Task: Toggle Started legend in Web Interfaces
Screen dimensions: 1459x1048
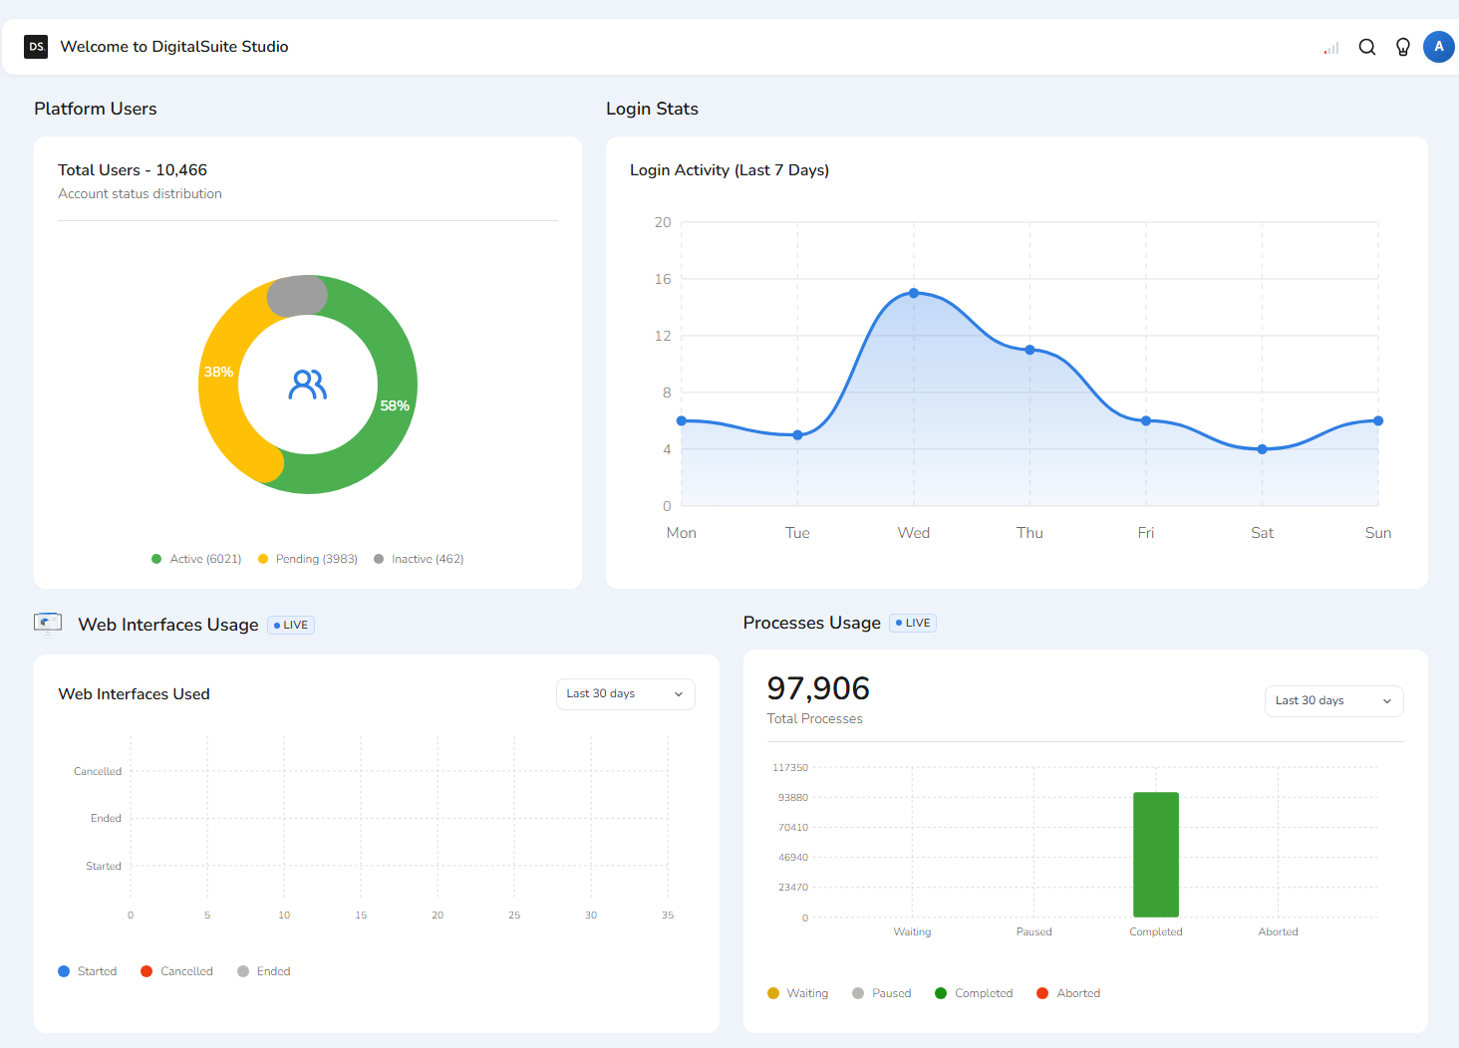Action: tap(88, 971)
